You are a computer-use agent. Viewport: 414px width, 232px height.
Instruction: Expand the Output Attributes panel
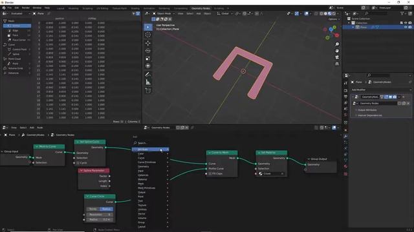pos(367,110)
